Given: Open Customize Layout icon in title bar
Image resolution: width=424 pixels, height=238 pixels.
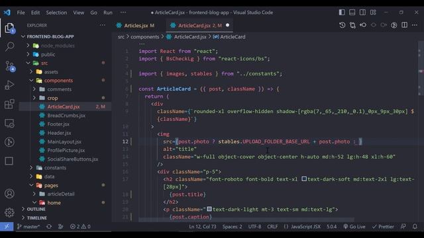Looking at the screenshot, I should (x=373, y=13).
